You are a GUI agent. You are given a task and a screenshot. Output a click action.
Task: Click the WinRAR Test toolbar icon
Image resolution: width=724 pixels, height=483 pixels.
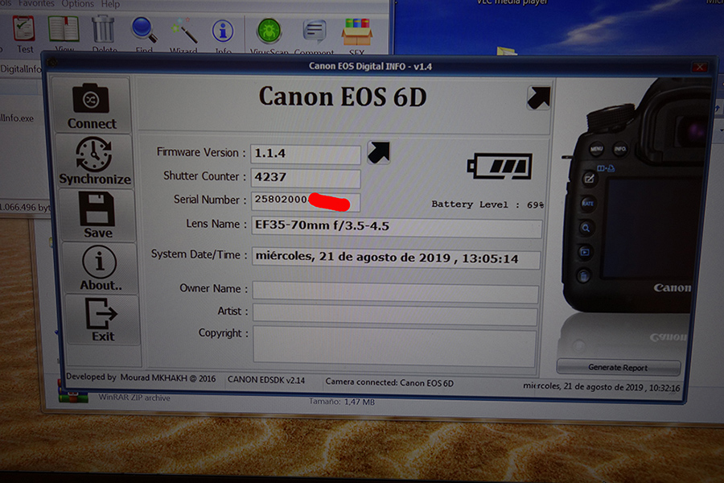pyautogui.click(x=25, y=32)
